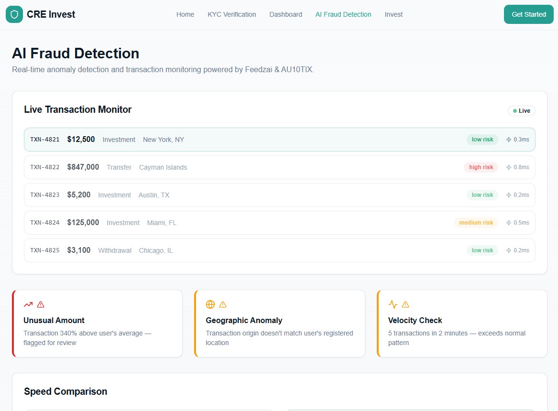Open the Invest navigation link
This screenshot has height=411, width=558.
(394, 15)
